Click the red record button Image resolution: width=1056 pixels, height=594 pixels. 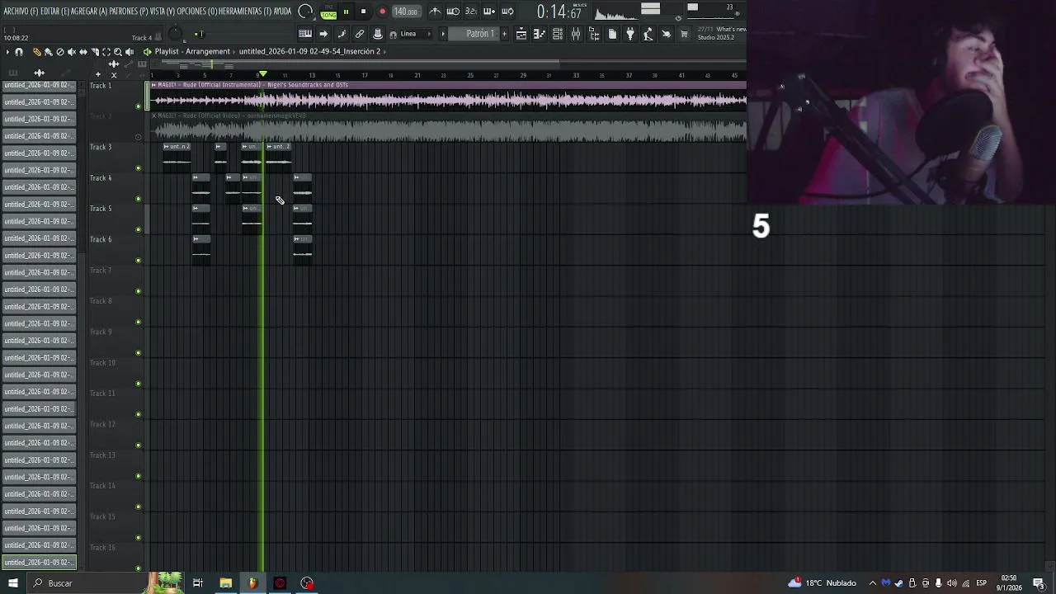pyautogui.click(x=382, y=12)
